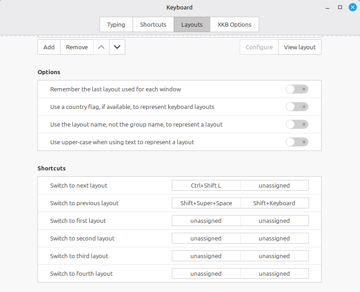Edit Shift+Keyboard binding for previous layout
Viewport: 360px width, 292px height.
275,203
